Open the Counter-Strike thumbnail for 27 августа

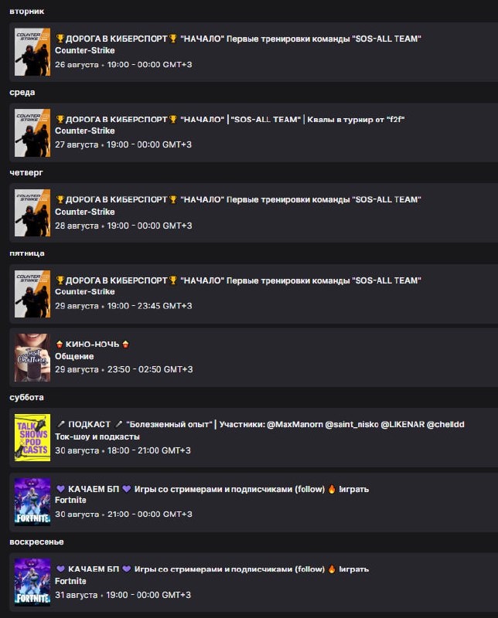tap(32, 133)
